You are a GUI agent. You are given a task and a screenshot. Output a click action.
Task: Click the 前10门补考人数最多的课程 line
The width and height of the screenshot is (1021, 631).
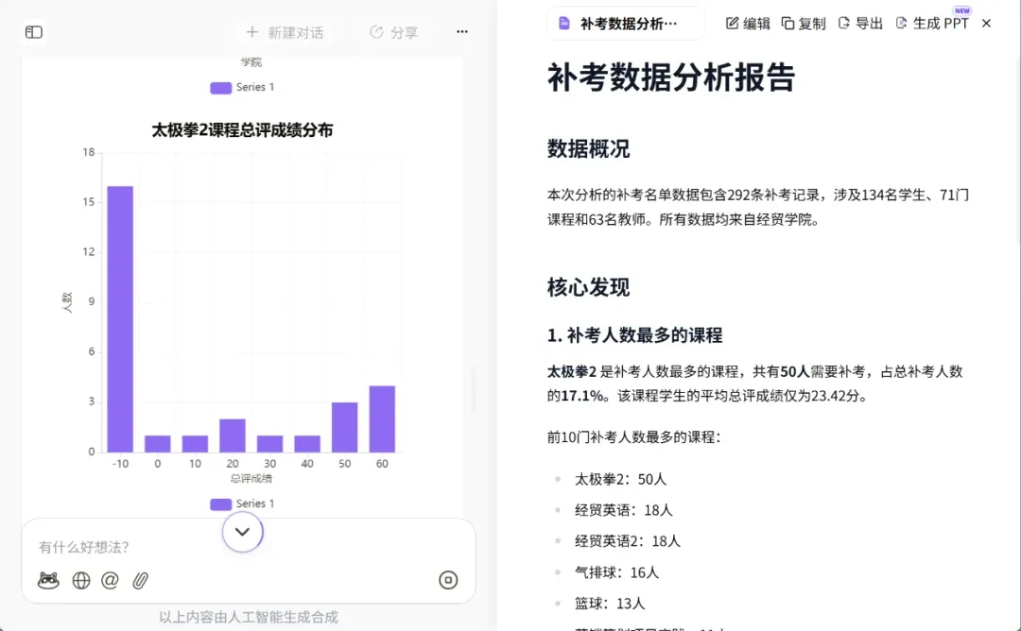pos(633,437)
